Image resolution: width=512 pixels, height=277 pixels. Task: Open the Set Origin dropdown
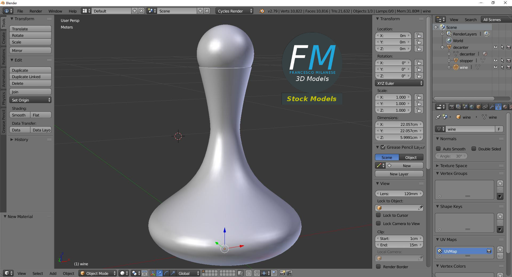(30, 100)
